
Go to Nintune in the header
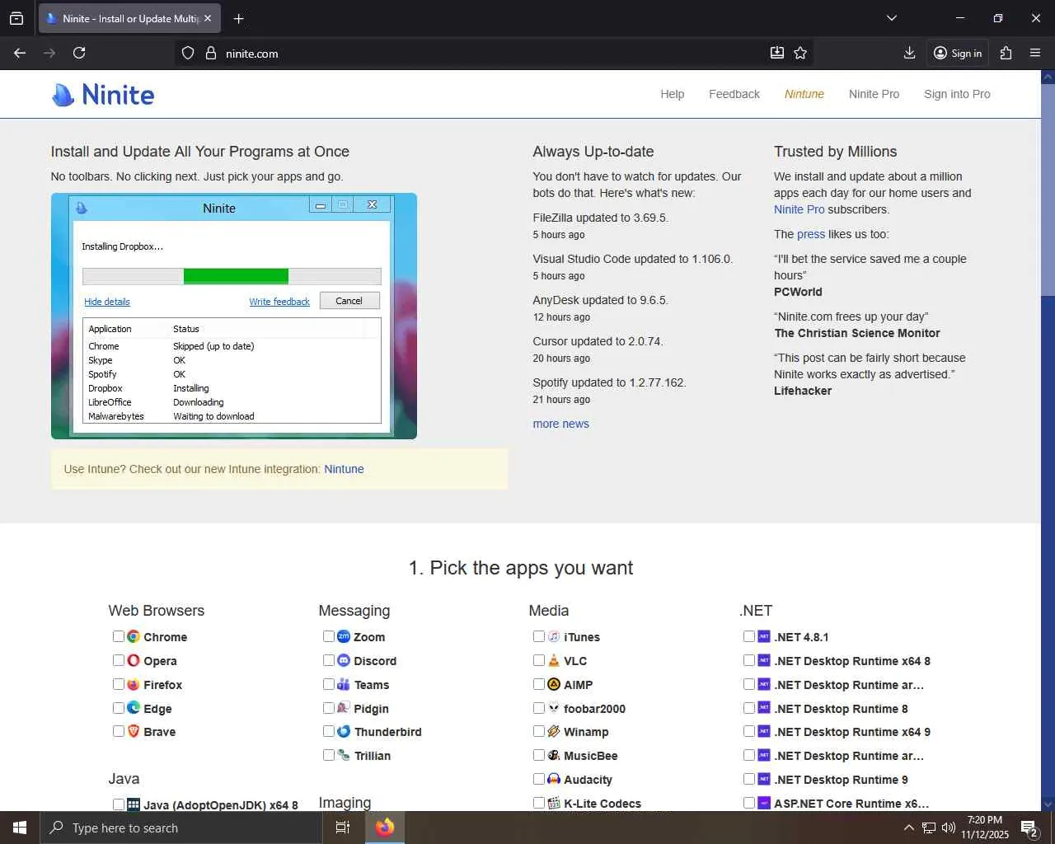point(804,94)
